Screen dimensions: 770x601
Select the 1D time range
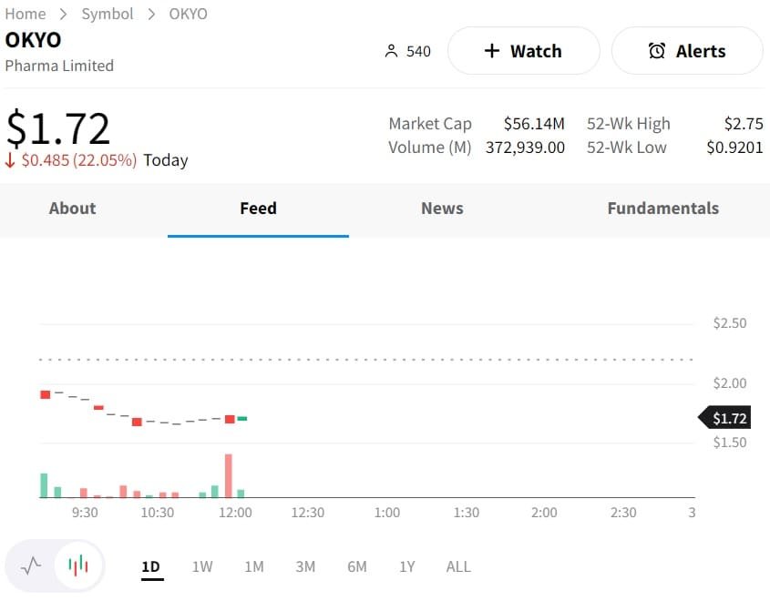click(x=150, y=566)
